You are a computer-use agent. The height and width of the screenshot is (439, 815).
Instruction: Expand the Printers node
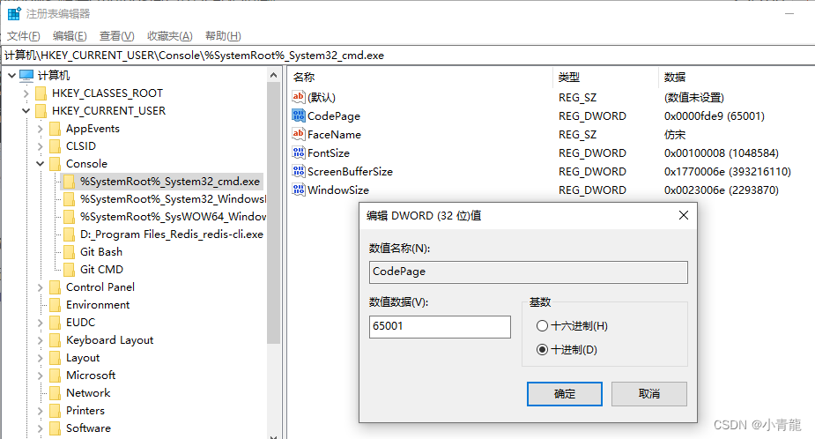click(x=40, y=411)
